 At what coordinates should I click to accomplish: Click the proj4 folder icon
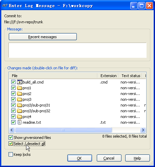20,117
